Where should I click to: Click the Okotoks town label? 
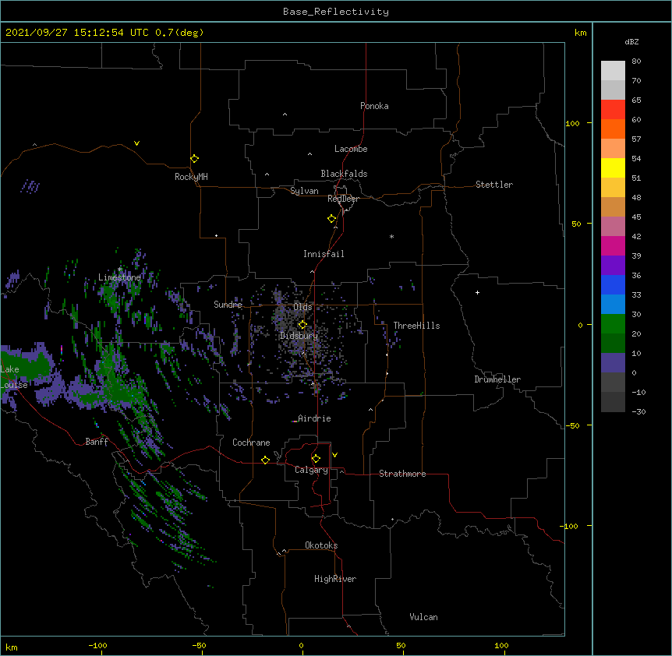click(x=321, y=545)
